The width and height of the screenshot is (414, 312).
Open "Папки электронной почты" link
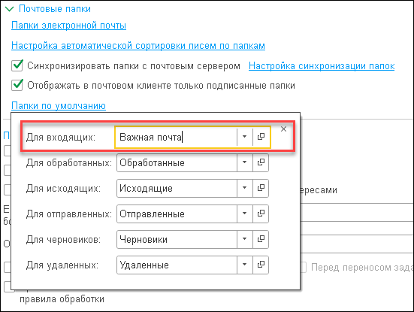tap(68, 26)
